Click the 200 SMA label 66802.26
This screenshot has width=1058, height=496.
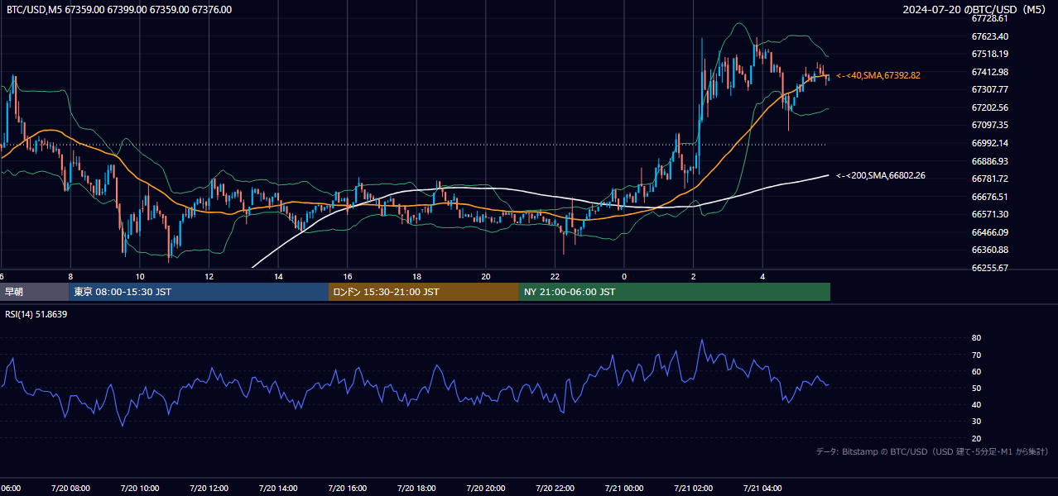pyautogui.click(x=880, y=175)
